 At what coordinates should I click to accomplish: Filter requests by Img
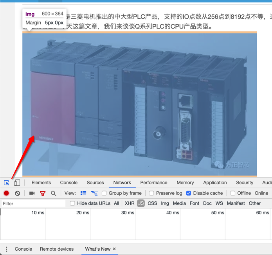(x=165, y=203)
